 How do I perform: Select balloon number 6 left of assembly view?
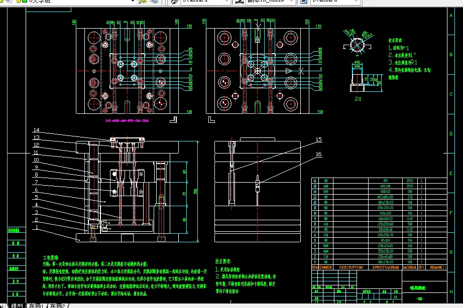pyautogui.click(x=36, y=190)
